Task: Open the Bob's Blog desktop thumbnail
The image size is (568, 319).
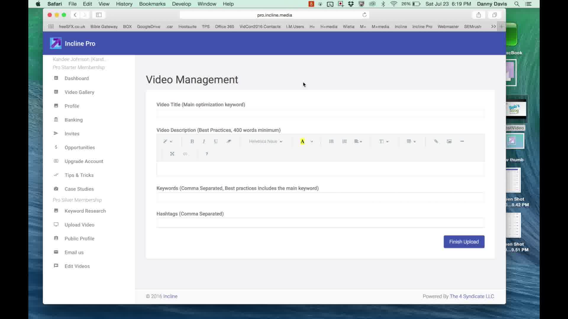Action: coord(516,109)
